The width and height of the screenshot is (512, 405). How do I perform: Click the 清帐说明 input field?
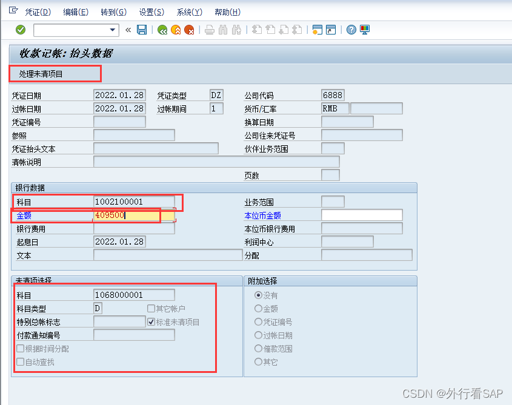(216, 162)
